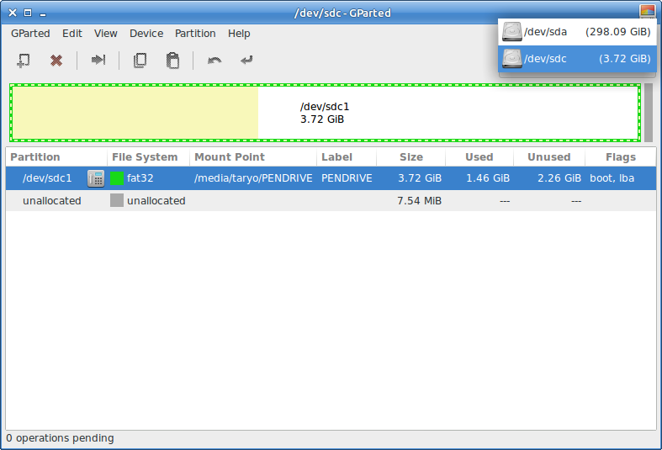Minimize the GParted window
This screenshot has width=662, height=450.
pos(43,15)
